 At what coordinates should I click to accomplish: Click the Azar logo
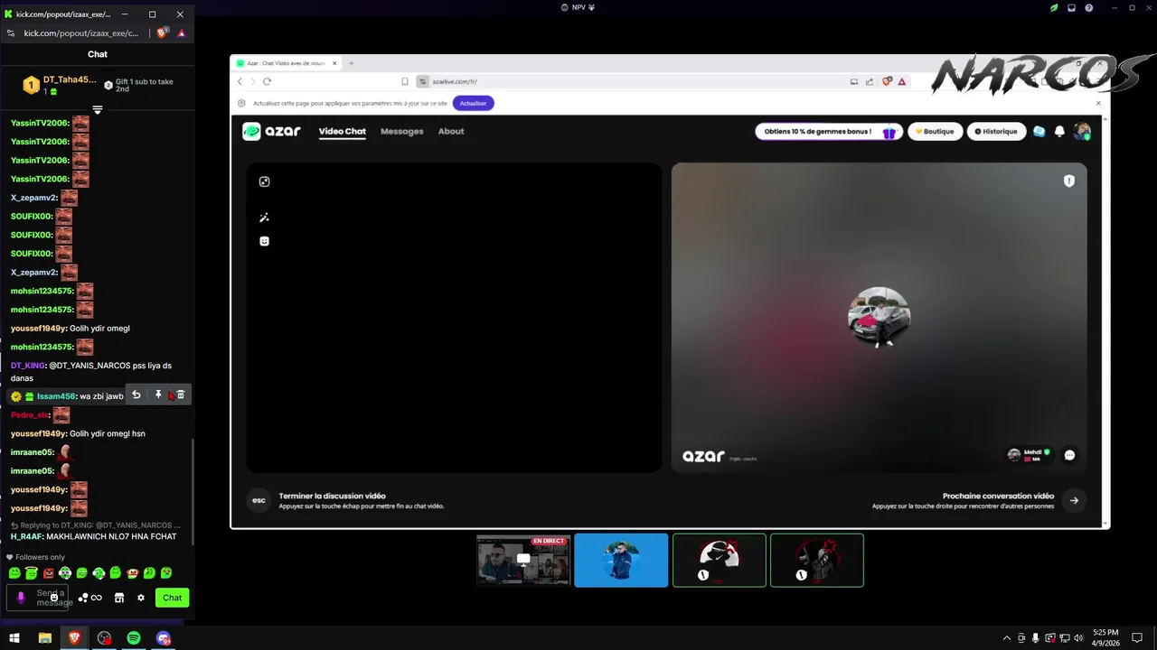(271, 132)
